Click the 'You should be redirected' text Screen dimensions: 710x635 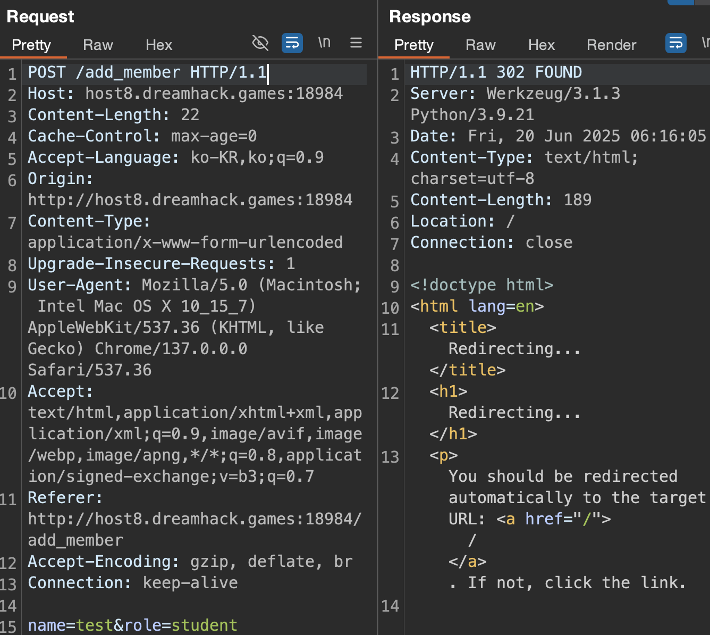tap(563, 477)
